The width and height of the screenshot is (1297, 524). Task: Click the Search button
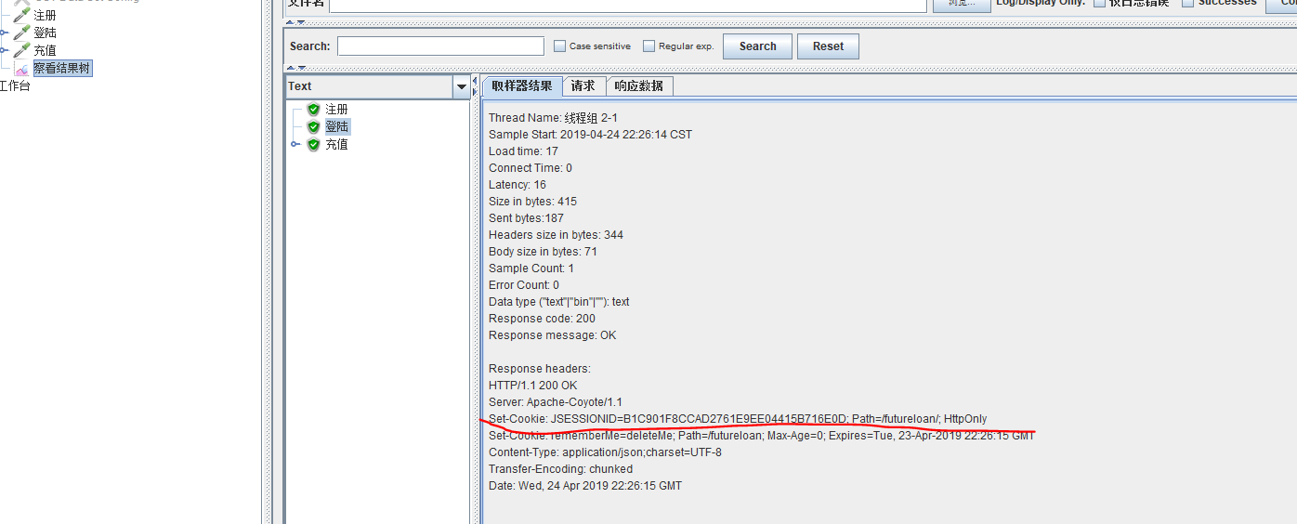tap(758, 46)
